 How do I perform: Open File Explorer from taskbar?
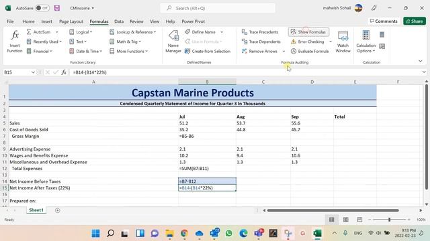click(169, 233)
